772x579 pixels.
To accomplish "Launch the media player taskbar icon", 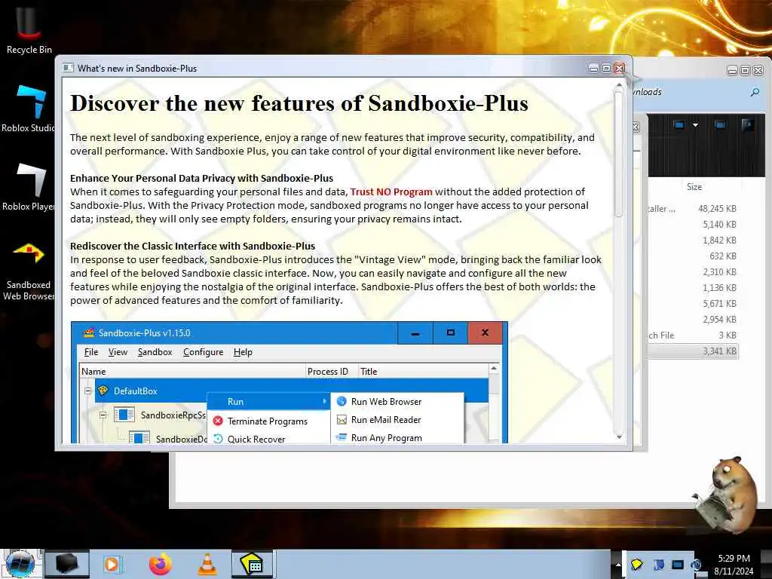I will (112, 564).
